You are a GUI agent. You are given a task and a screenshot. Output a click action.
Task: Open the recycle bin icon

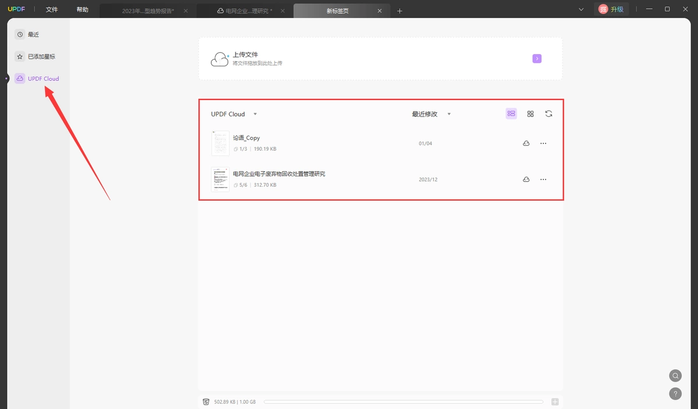206,402
